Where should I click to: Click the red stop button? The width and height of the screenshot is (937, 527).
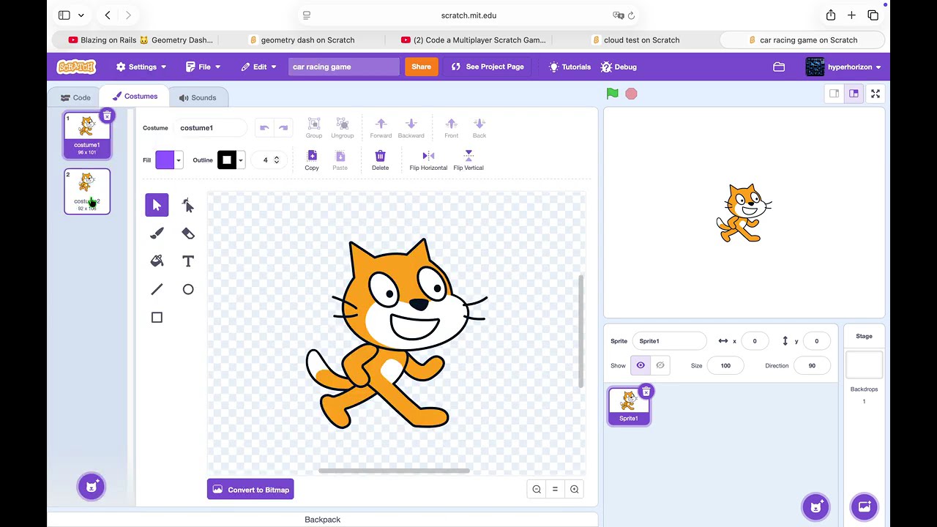pos(631,94)
